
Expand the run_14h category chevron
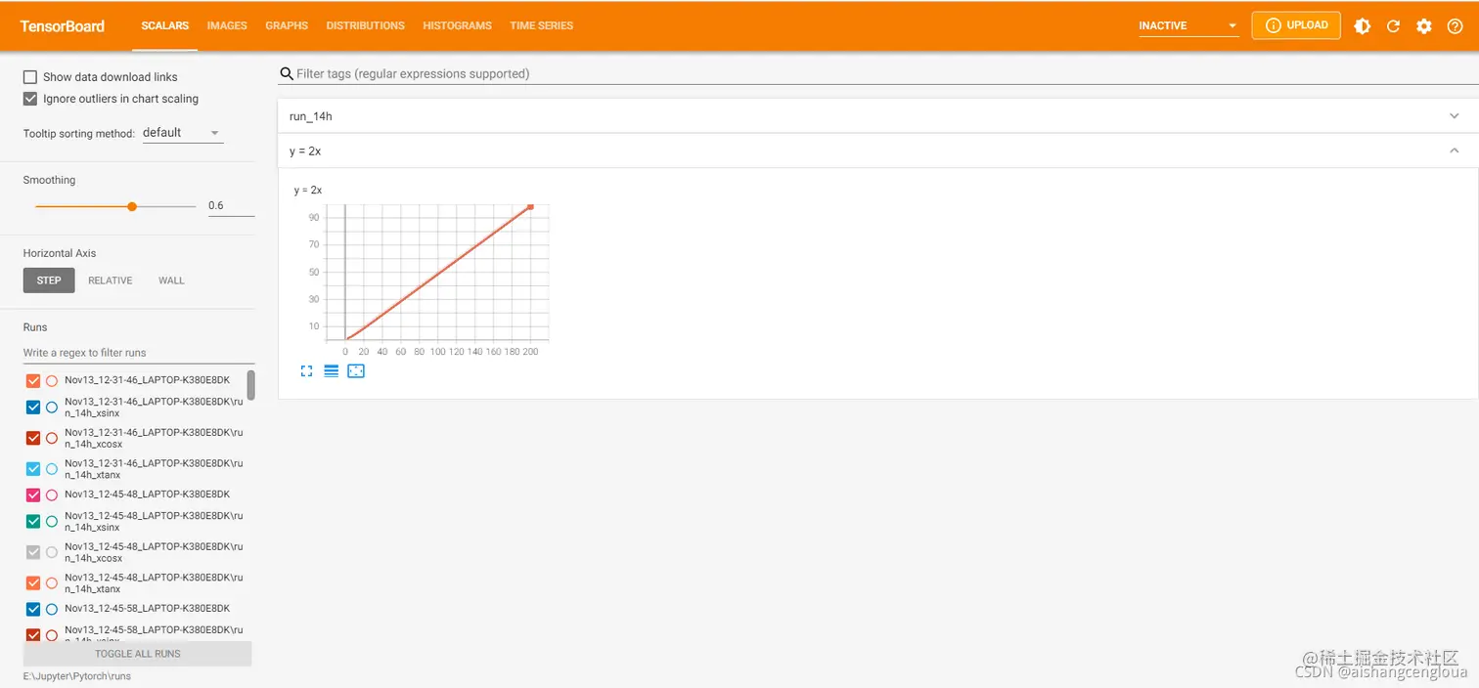point(1454,116)
